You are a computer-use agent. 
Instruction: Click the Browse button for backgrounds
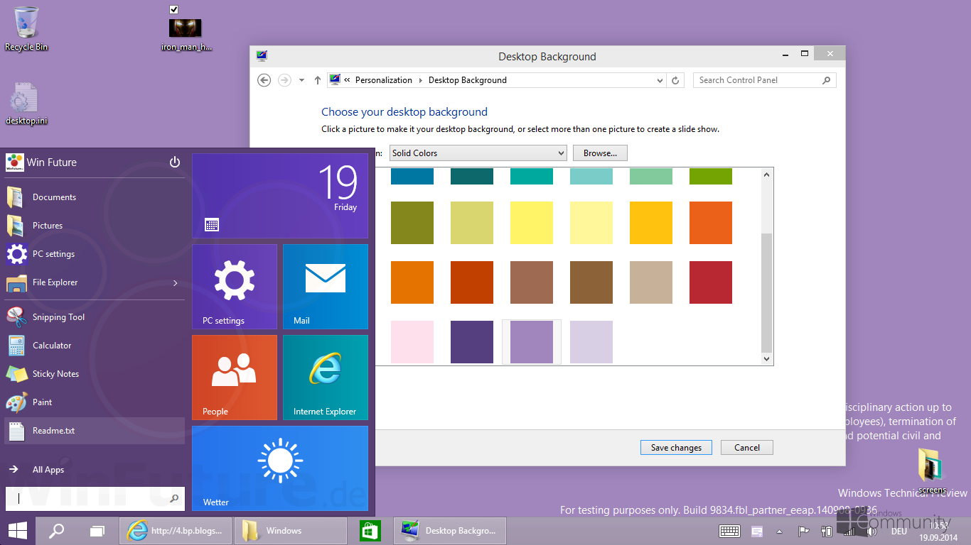pos(599,153)
